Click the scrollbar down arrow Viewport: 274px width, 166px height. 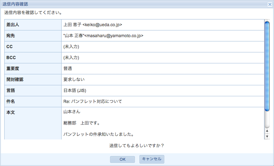pos(267,136)
